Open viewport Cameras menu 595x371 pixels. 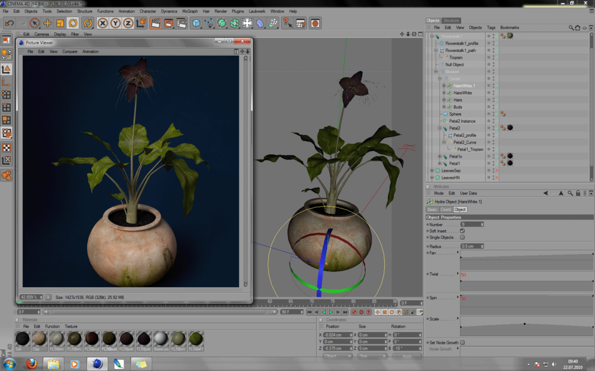tap(42, 34)
